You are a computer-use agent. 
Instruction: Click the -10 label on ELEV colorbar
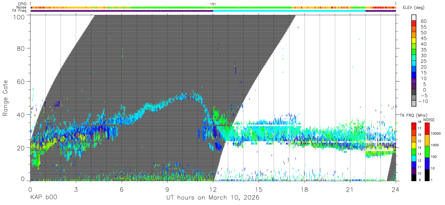pyautogui.click(x=423, y=101)
